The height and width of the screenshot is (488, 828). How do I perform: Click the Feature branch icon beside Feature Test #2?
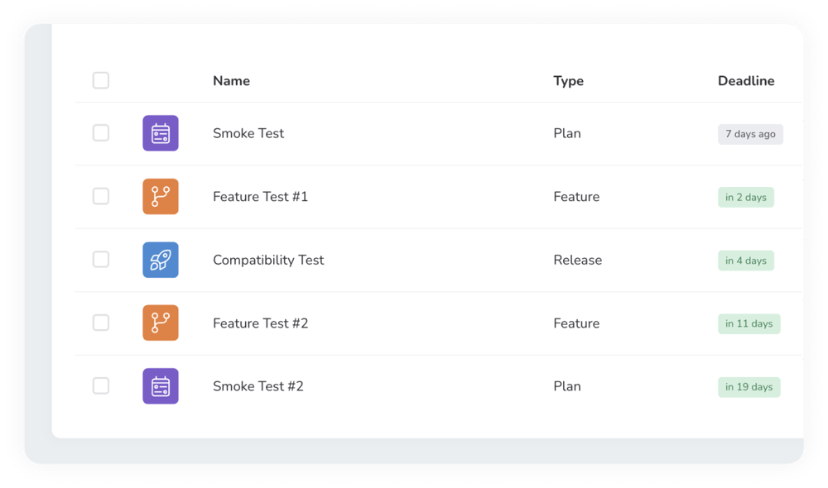(x=160, y=323)
